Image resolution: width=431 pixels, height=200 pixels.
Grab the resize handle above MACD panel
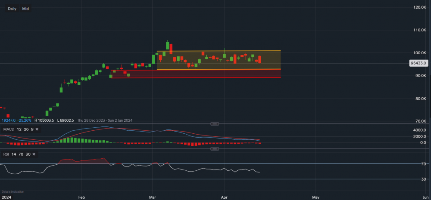coord(214,124)
